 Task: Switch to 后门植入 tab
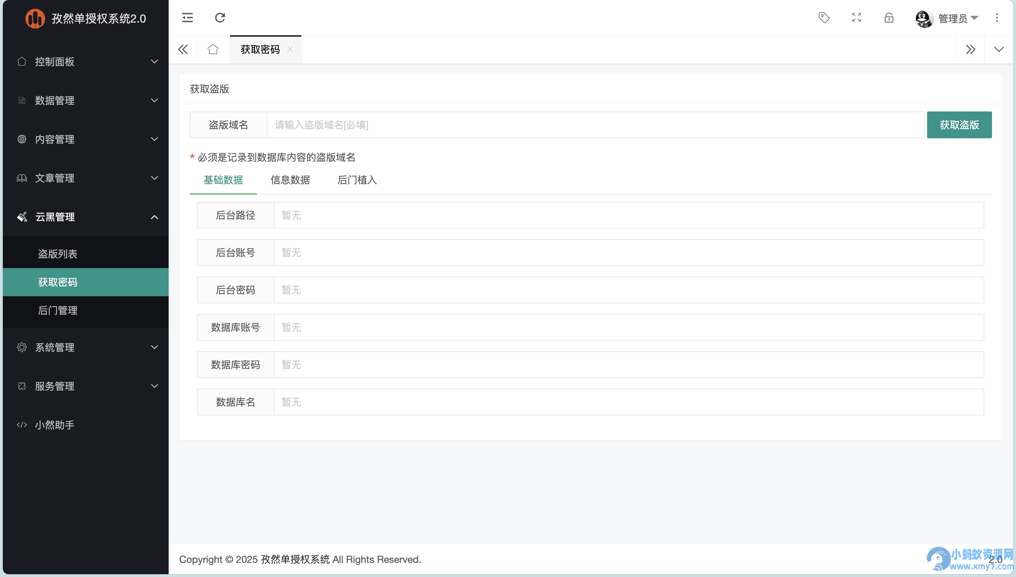click(357, 180)
